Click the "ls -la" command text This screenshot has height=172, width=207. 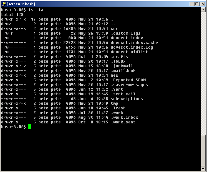[36, 10]
